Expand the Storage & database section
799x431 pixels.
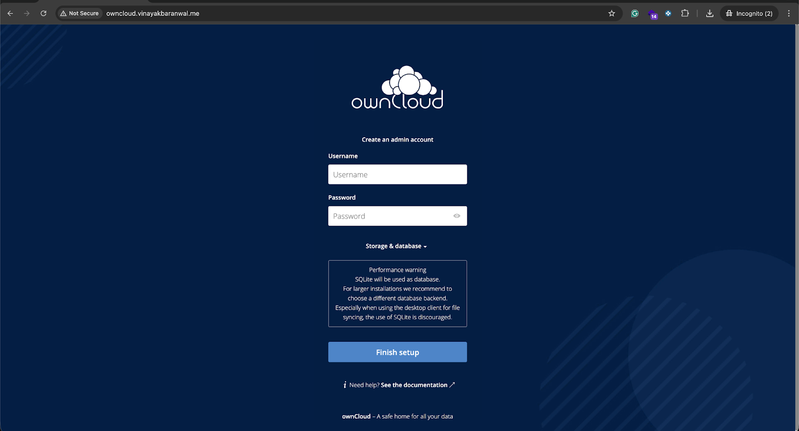tap(396, 246)
